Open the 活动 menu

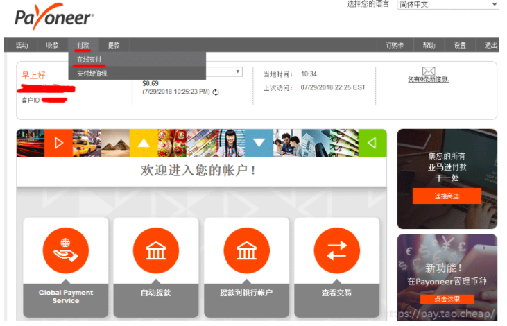22,45
